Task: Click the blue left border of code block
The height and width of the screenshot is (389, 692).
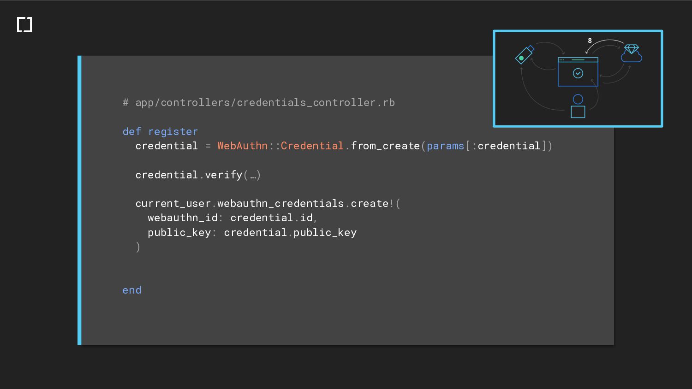Action: pos(79,200)
